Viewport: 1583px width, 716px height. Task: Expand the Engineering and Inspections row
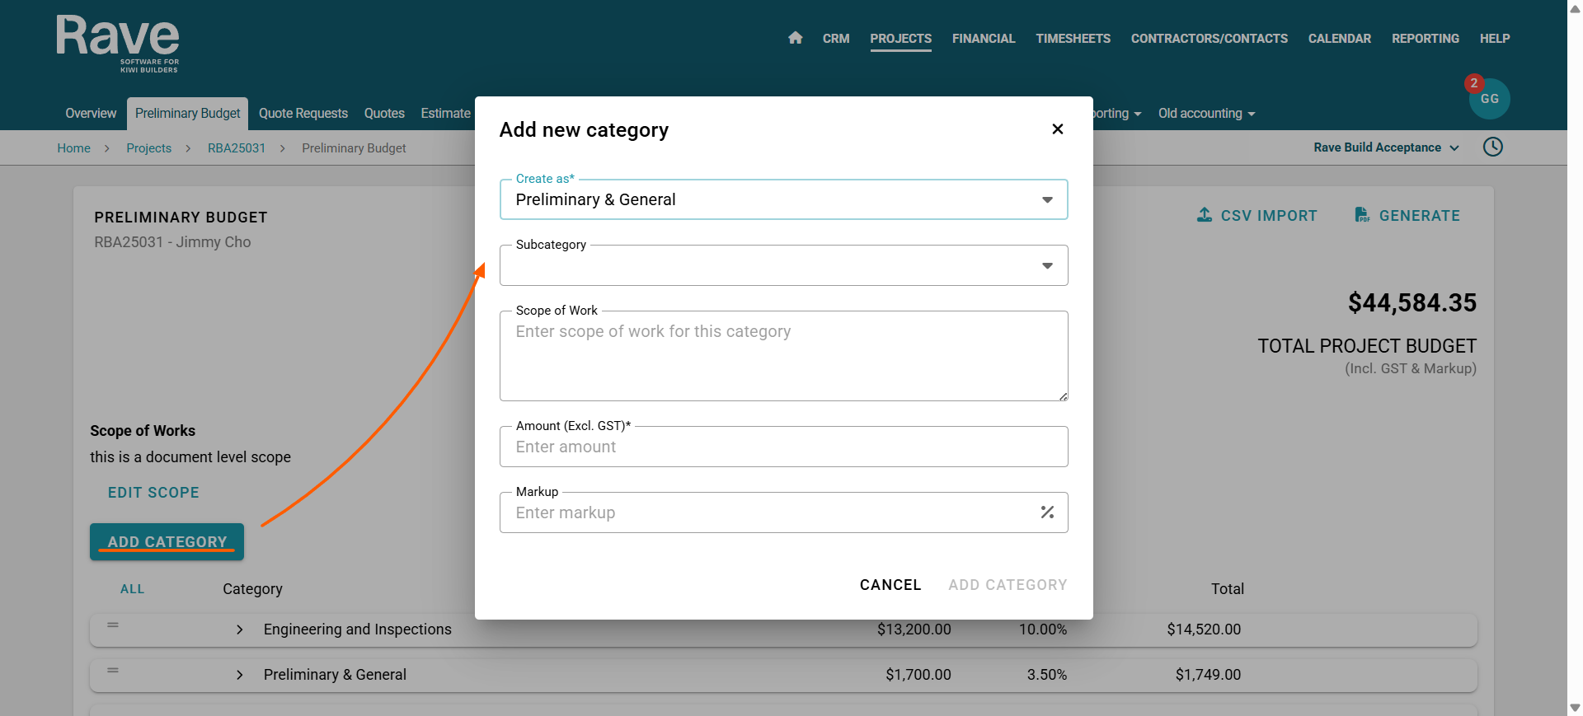[x=240, y=629]
